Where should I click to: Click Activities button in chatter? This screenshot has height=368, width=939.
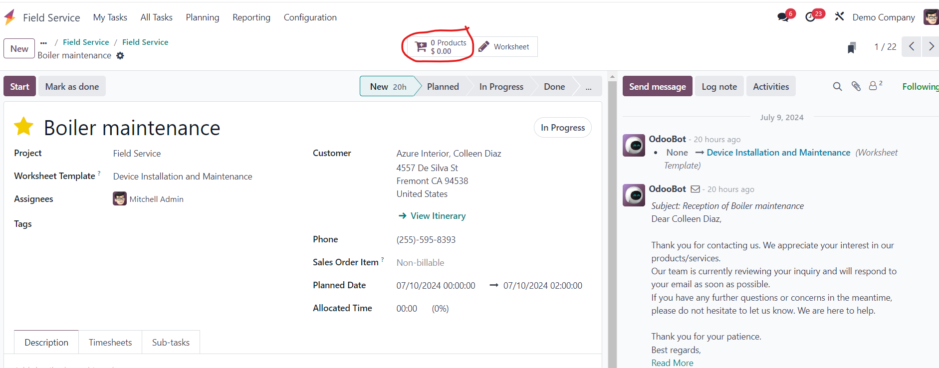click(771, 86)
